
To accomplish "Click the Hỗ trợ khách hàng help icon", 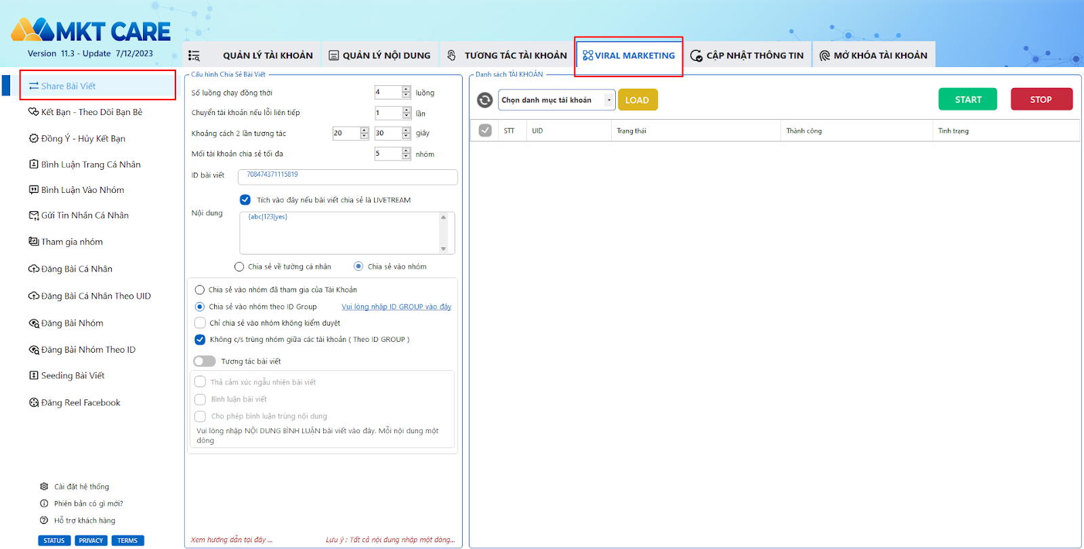I will pyautogui.click(x=44, y=520).
